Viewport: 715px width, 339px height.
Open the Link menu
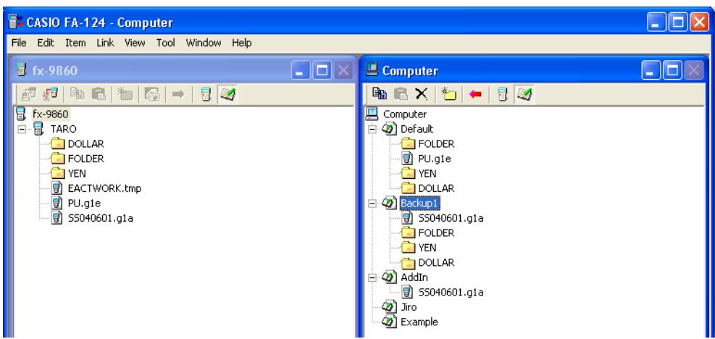coord(105,43)
